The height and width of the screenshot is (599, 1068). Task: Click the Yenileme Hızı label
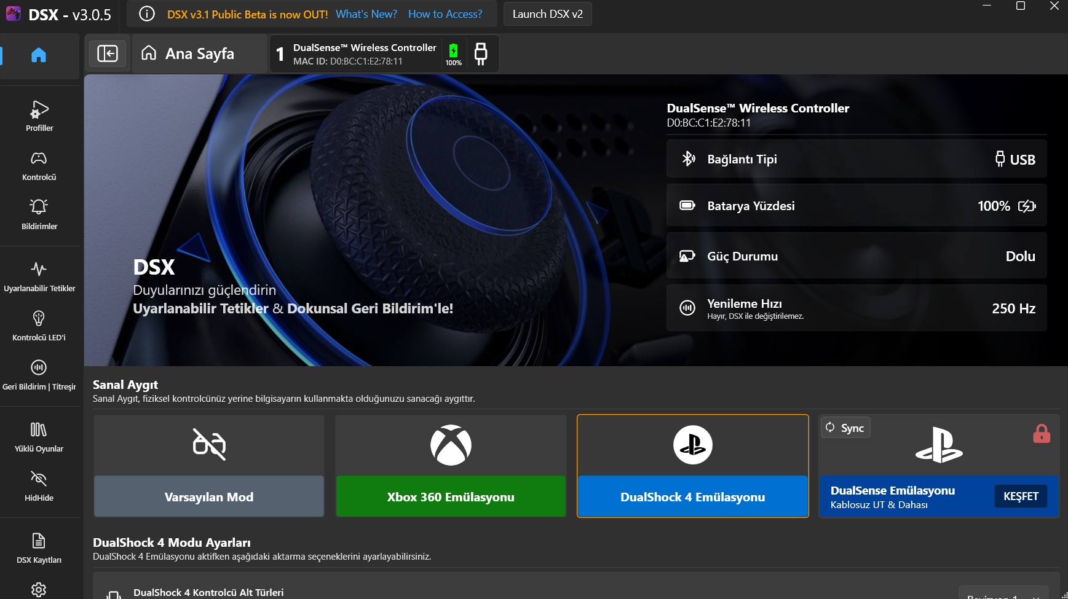pos(745,303)
